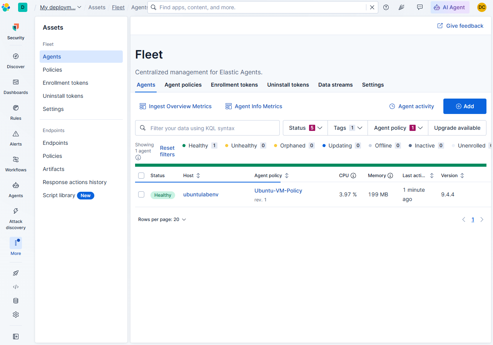Focus the KQL filter input field
The image size is (493, 345).
[207, 128]
